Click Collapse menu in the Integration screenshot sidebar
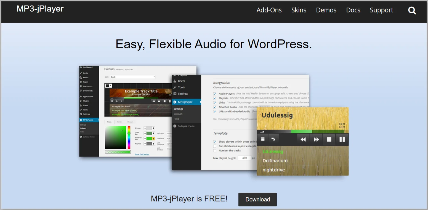428x210 pixels. pos(184,126)
